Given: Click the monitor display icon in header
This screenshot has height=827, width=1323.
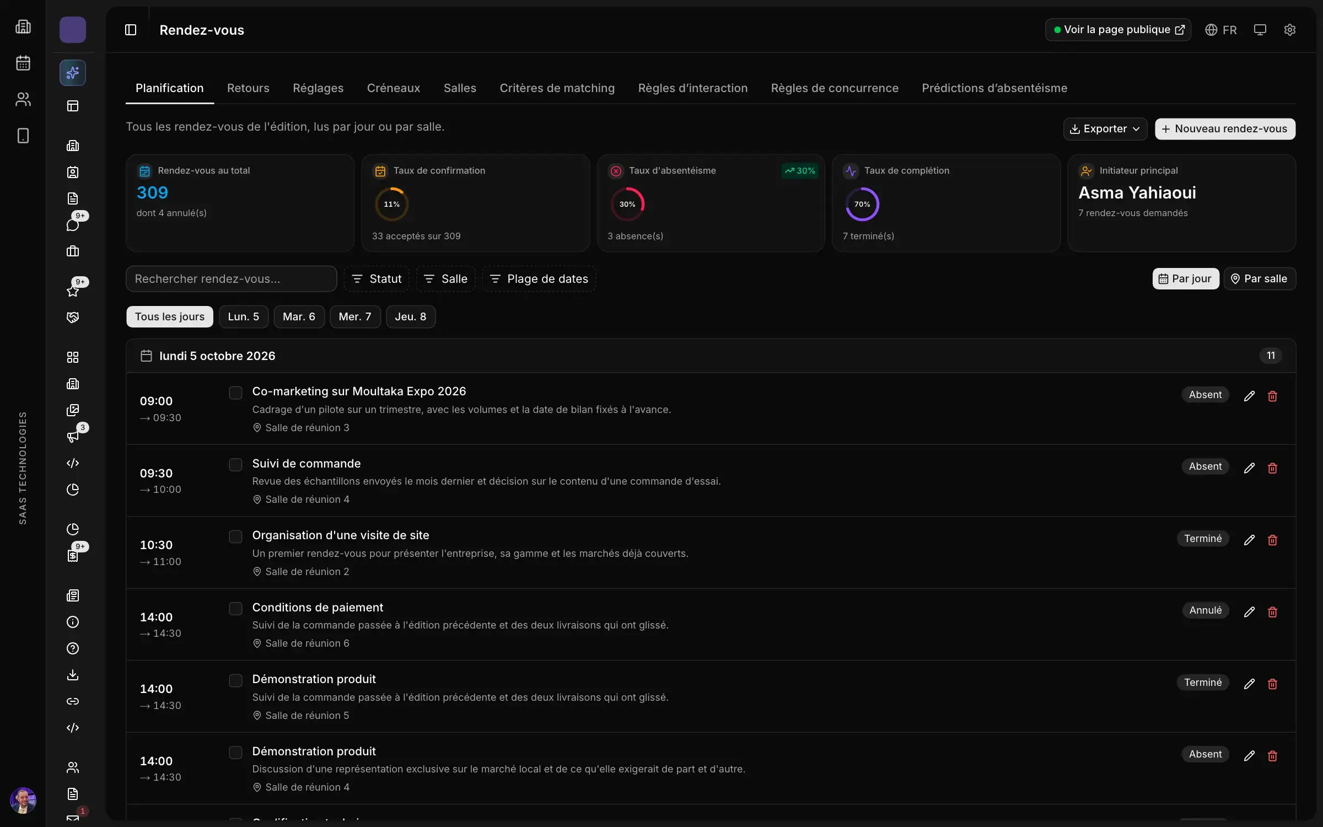Looking at the screenshot, I should coord(1260,30).
